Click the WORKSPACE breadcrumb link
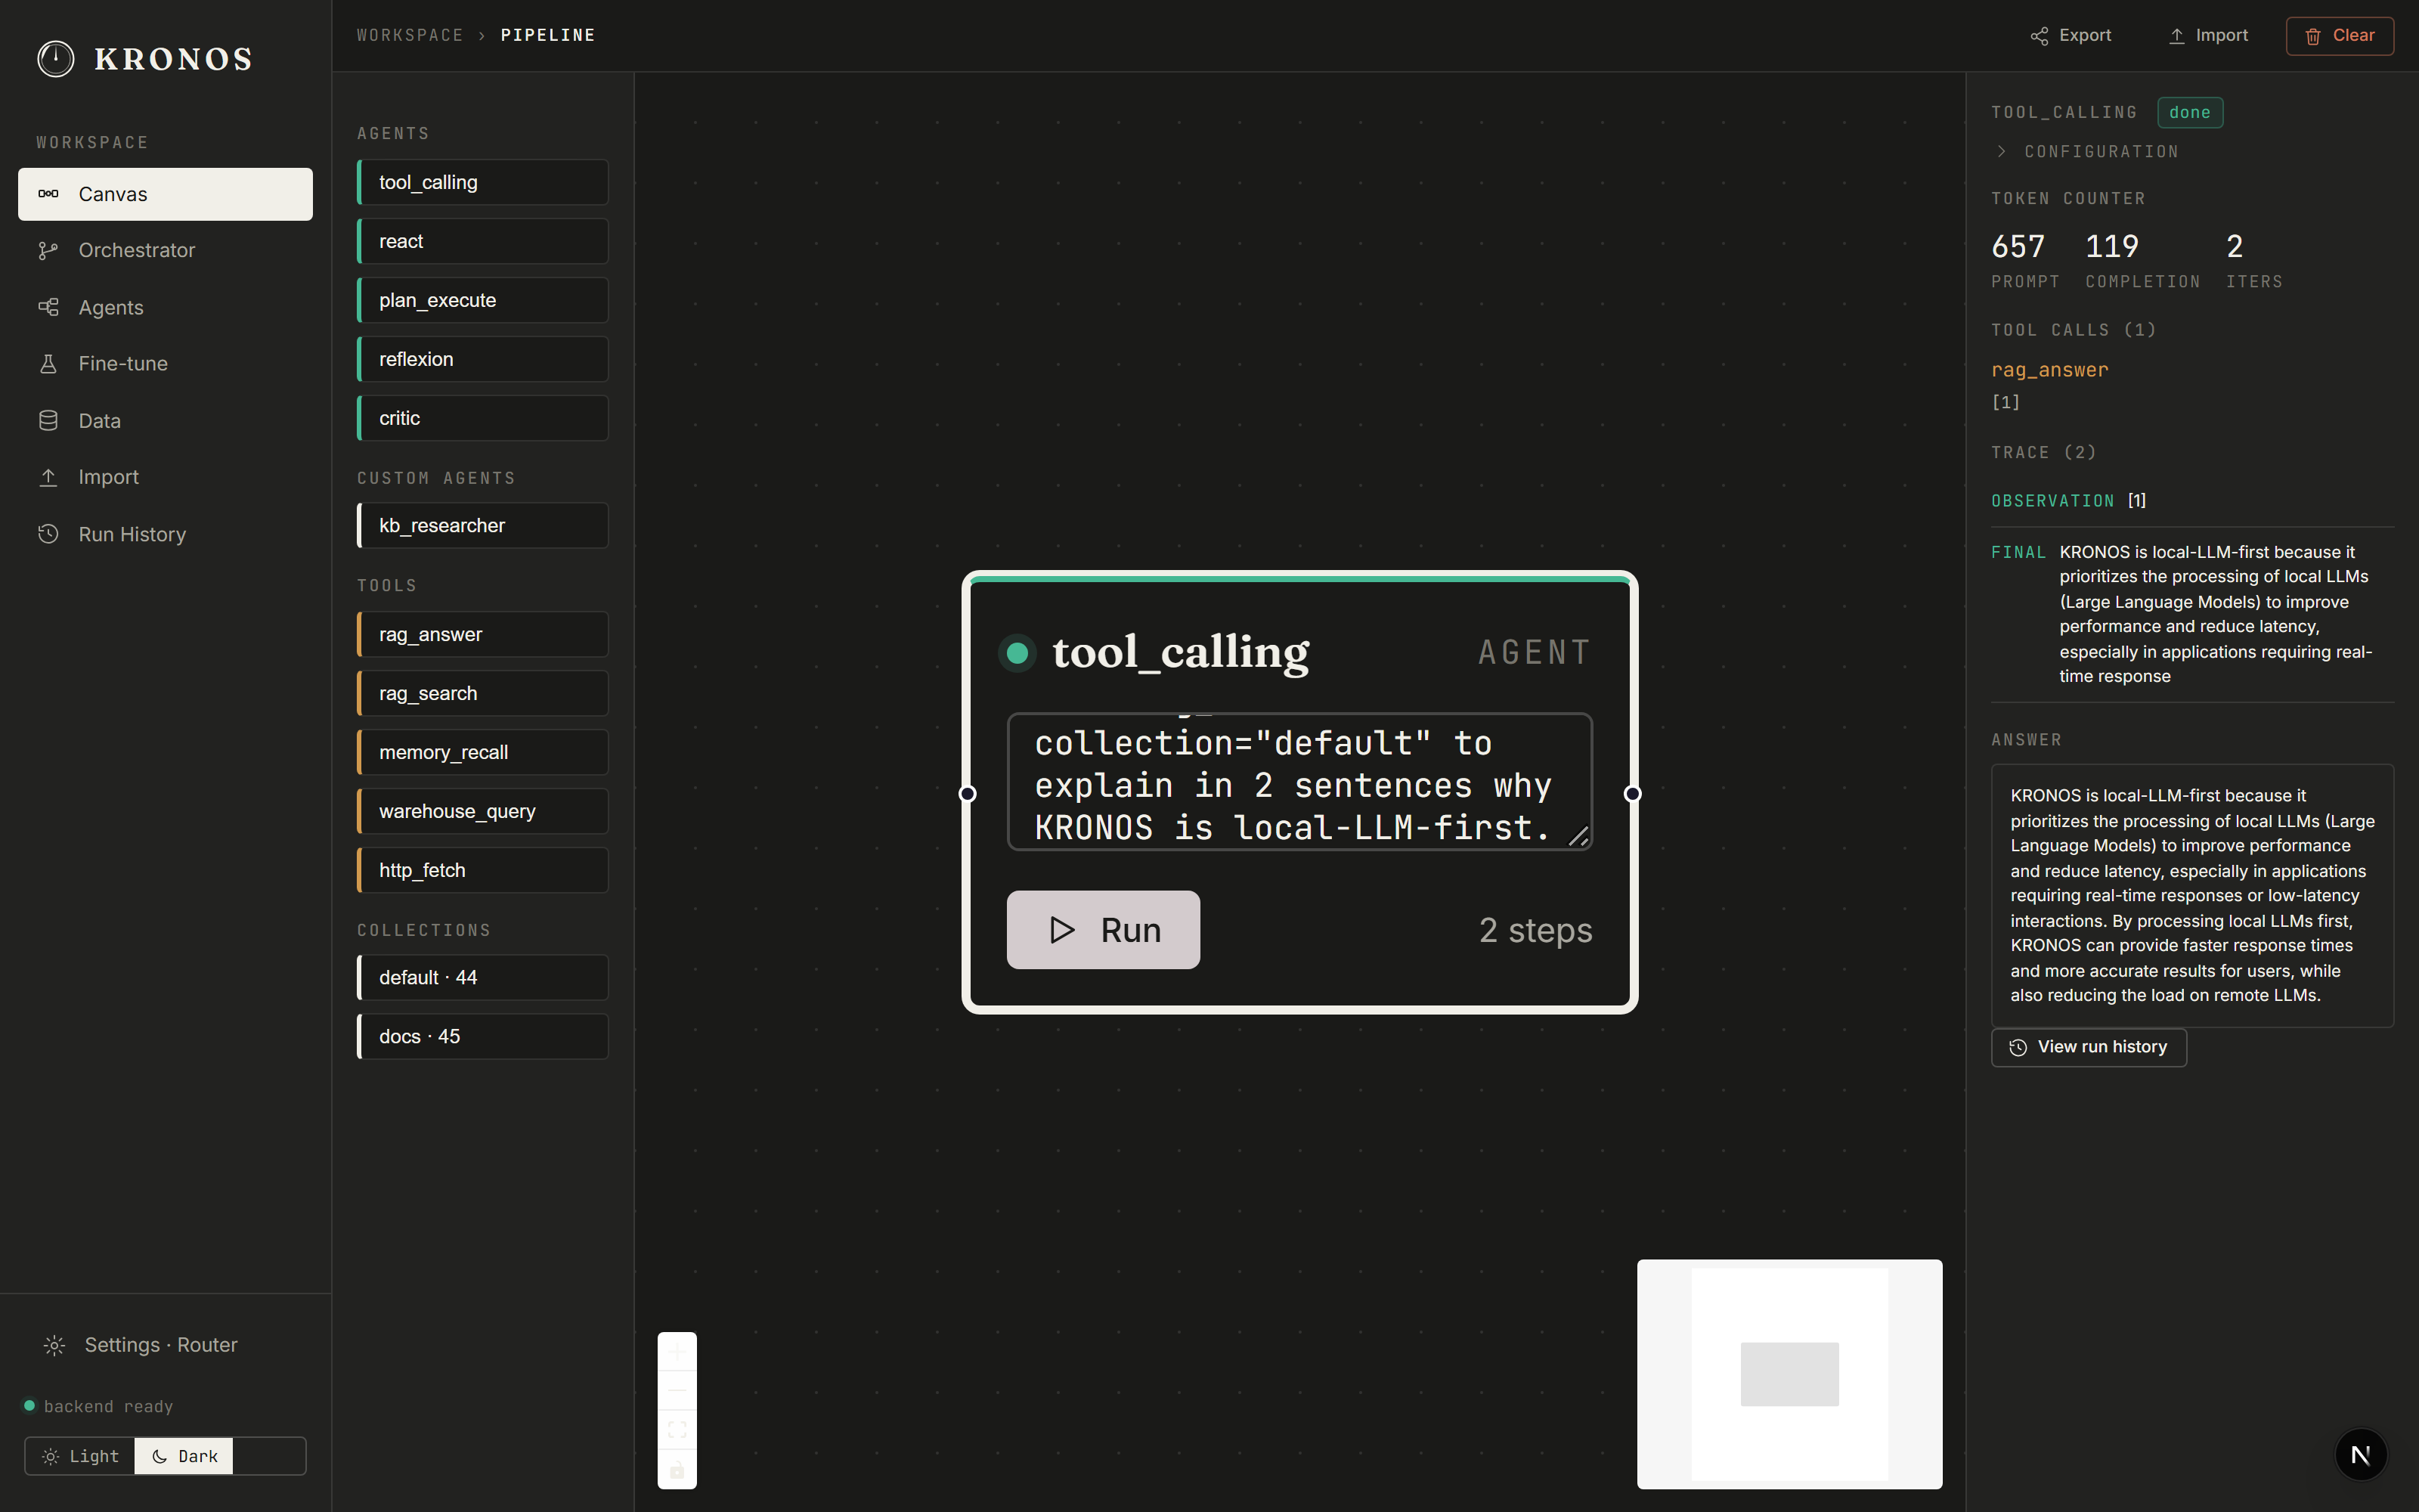Screen dimensions: 2419x1512 point(410,35)
